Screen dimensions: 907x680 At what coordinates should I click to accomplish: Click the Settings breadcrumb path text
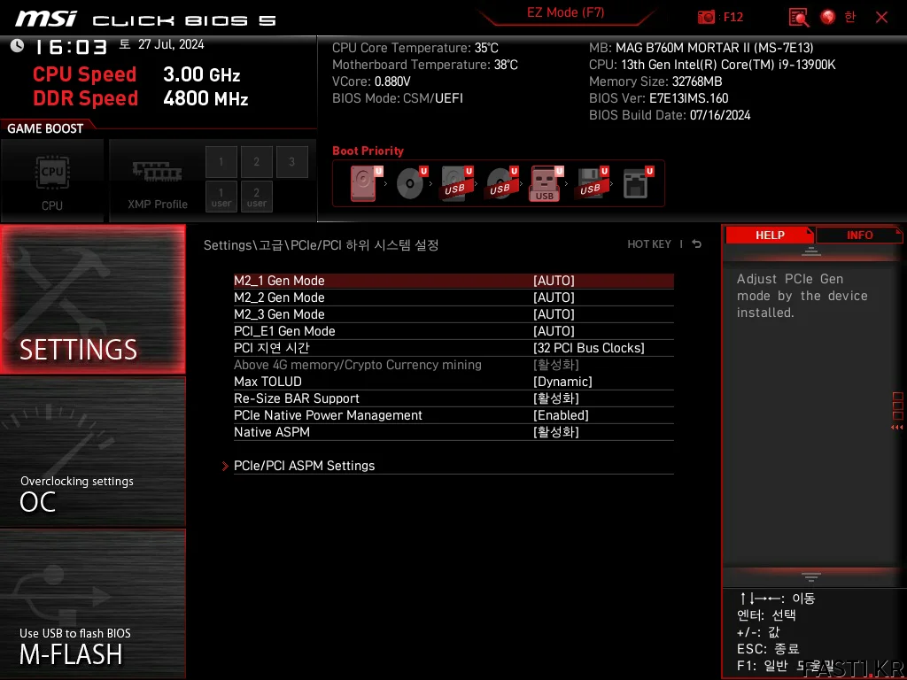[321, 245]
